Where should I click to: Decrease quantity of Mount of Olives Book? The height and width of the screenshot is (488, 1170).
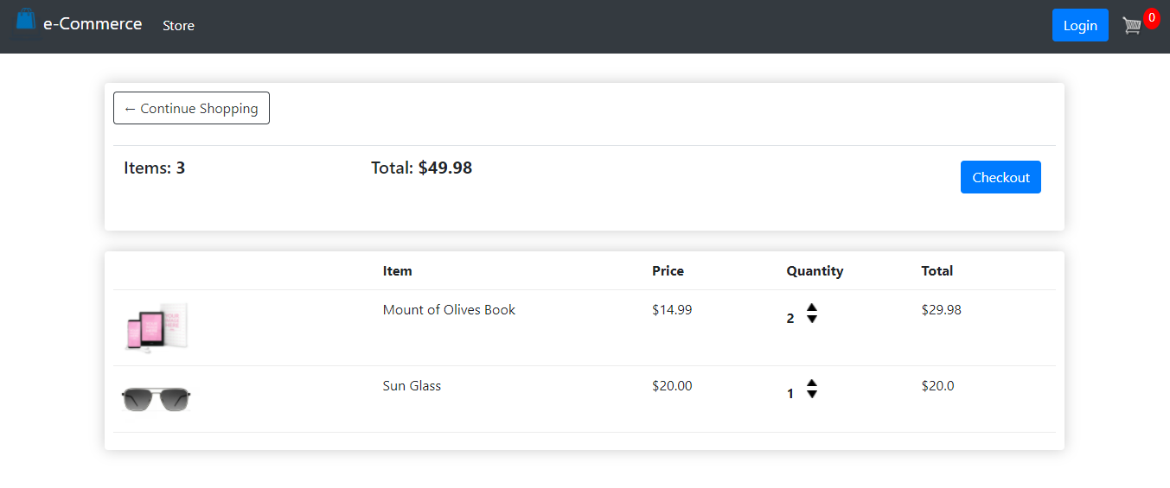(812, 320)
